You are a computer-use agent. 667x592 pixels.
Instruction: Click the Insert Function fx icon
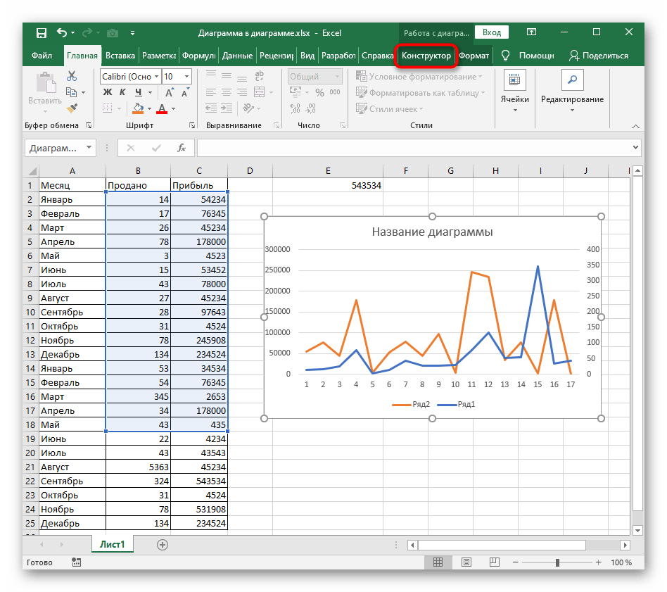(181, 148)
